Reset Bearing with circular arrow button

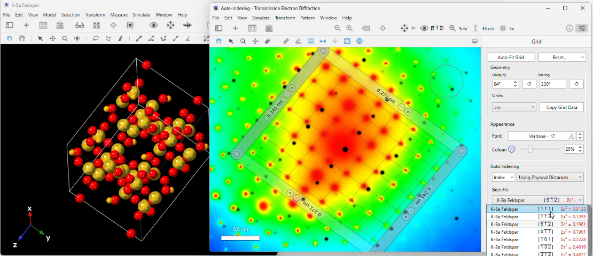(x=576, y=84)
